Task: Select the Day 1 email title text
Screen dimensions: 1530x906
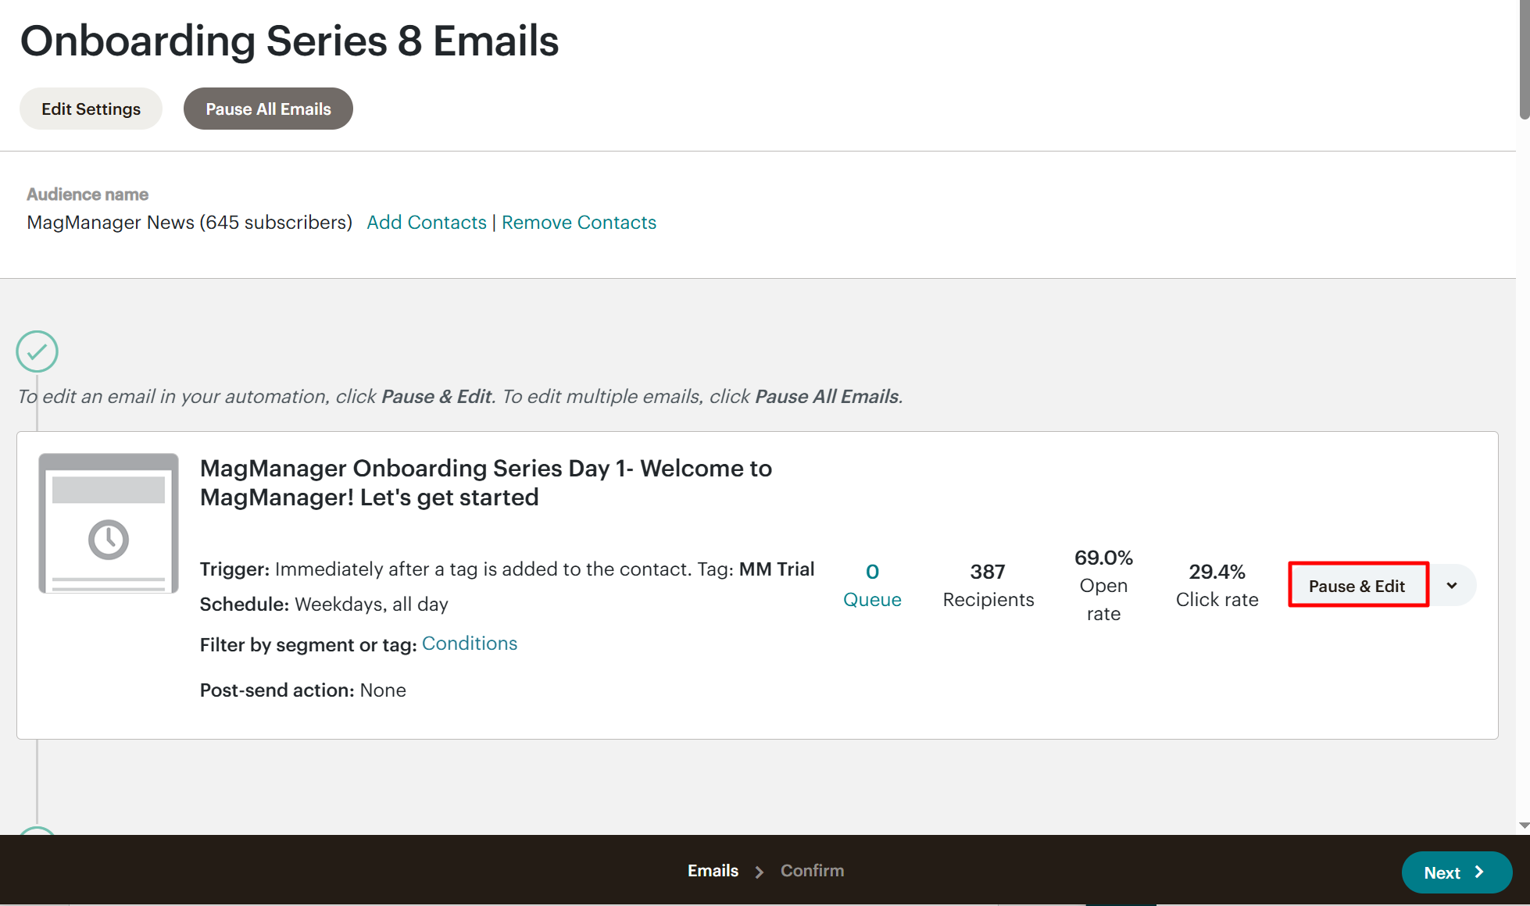Action: [486, 483]
